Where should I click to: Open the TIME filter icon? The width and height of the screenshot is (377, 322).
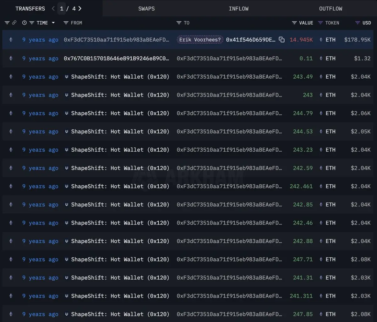coord(32,23)
